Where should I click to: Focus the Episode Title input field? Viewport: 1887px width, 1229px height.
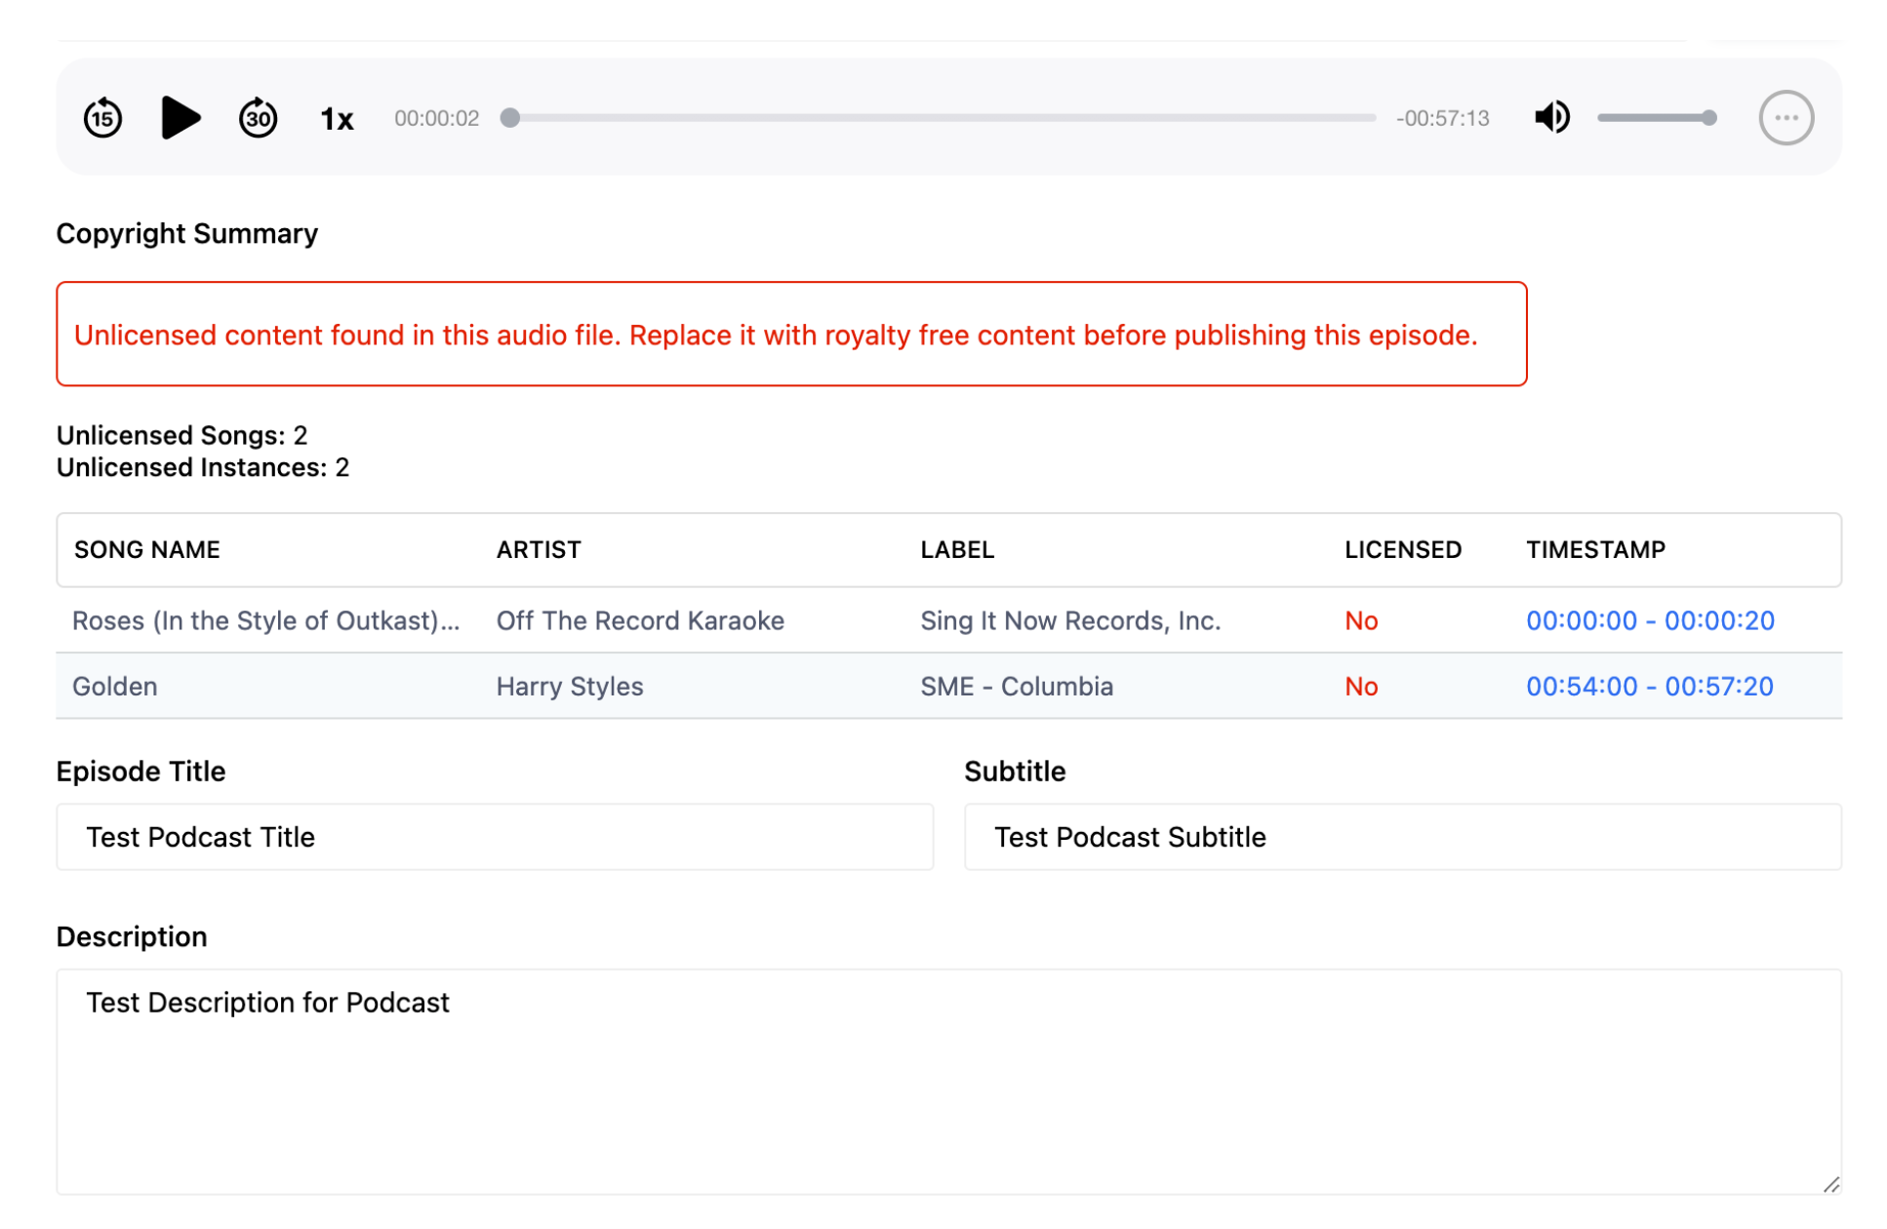click(495, 837)
